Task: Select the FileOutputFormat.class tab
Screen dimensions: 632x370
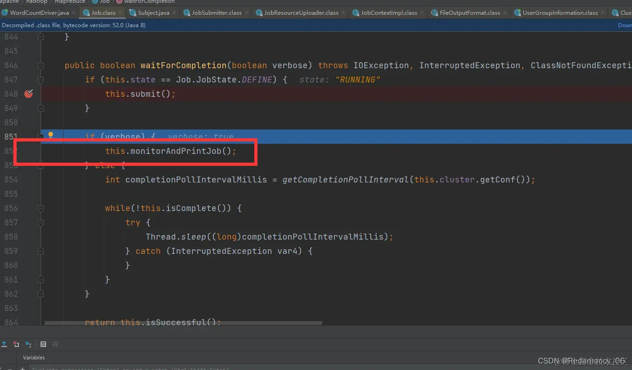Action: 469,12
